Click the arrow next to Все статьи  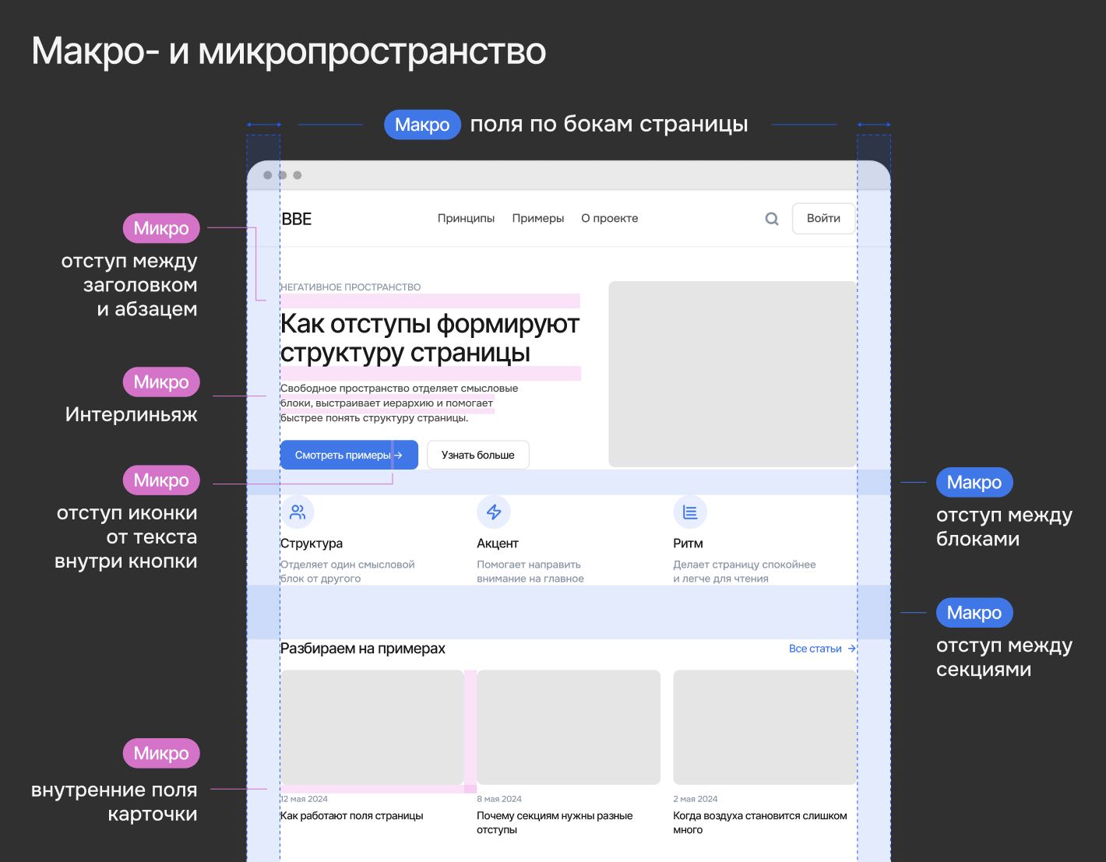(851, 648)
